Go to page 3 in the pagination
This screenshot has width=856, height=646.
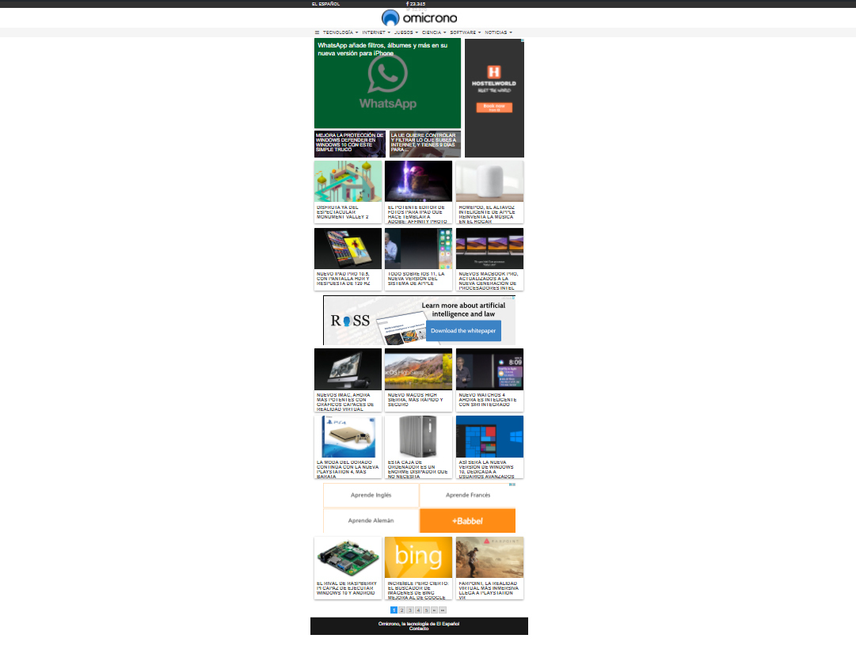click(410, 610)
